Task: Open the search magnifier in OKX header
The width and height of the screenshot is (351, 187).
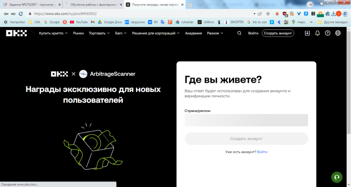Action: (x=239, y=33)
